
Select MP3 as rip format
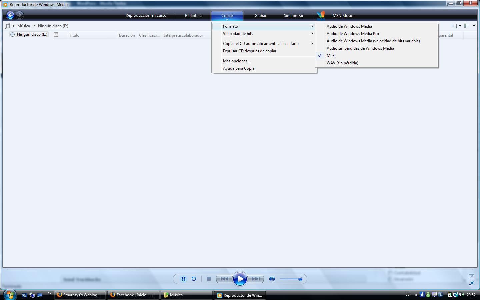click(331, 56)
